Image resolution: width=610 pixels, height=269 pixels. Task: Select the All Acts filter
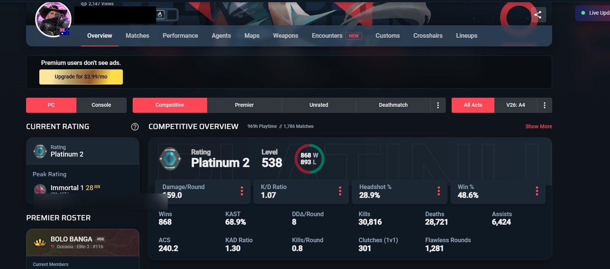click(473, 105)
